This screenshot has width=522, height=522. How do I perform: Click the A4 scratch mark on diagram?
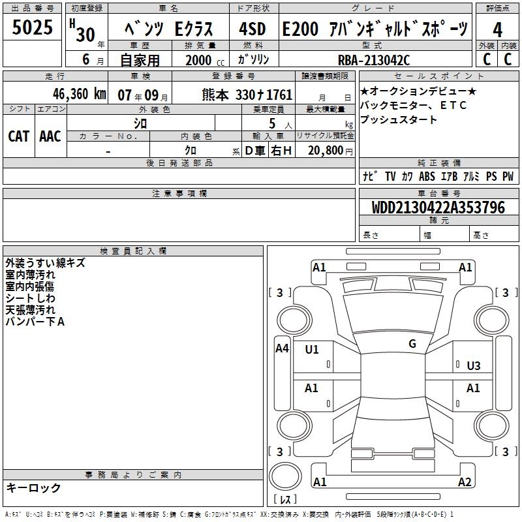(x=282, y=348)
